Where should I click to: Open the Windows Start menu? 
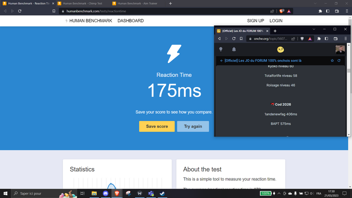pos(5,193)
